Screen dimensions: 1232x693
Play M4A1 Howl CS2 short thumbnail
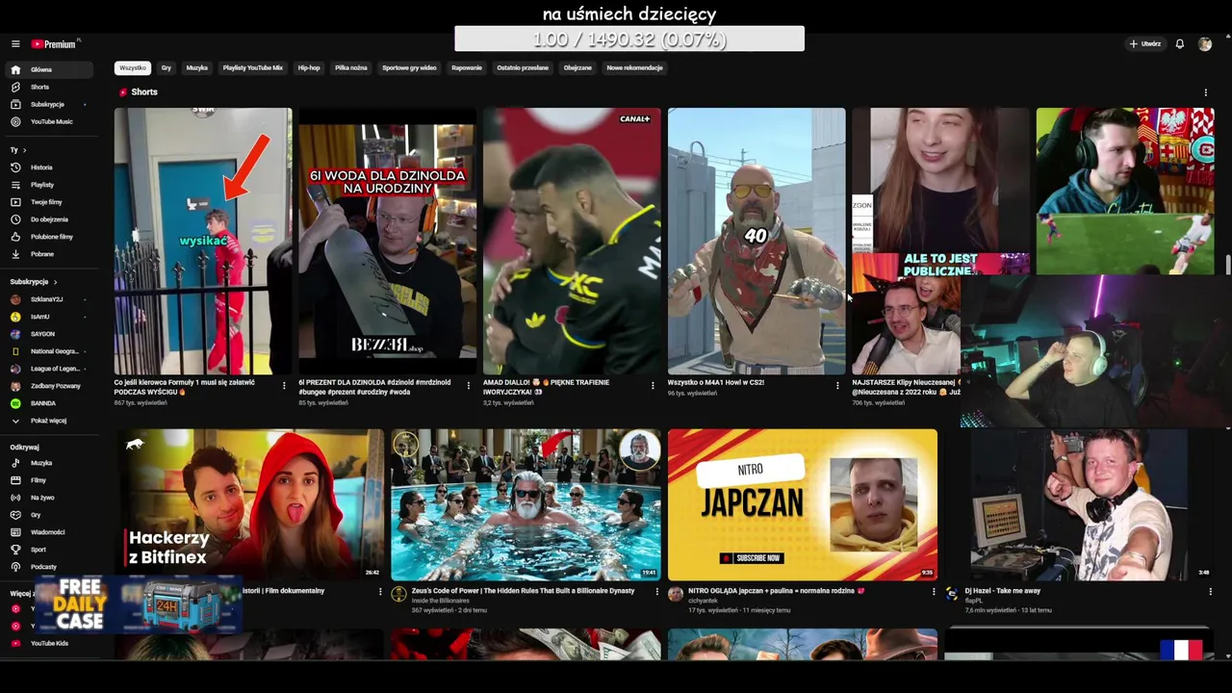[757, 241]
